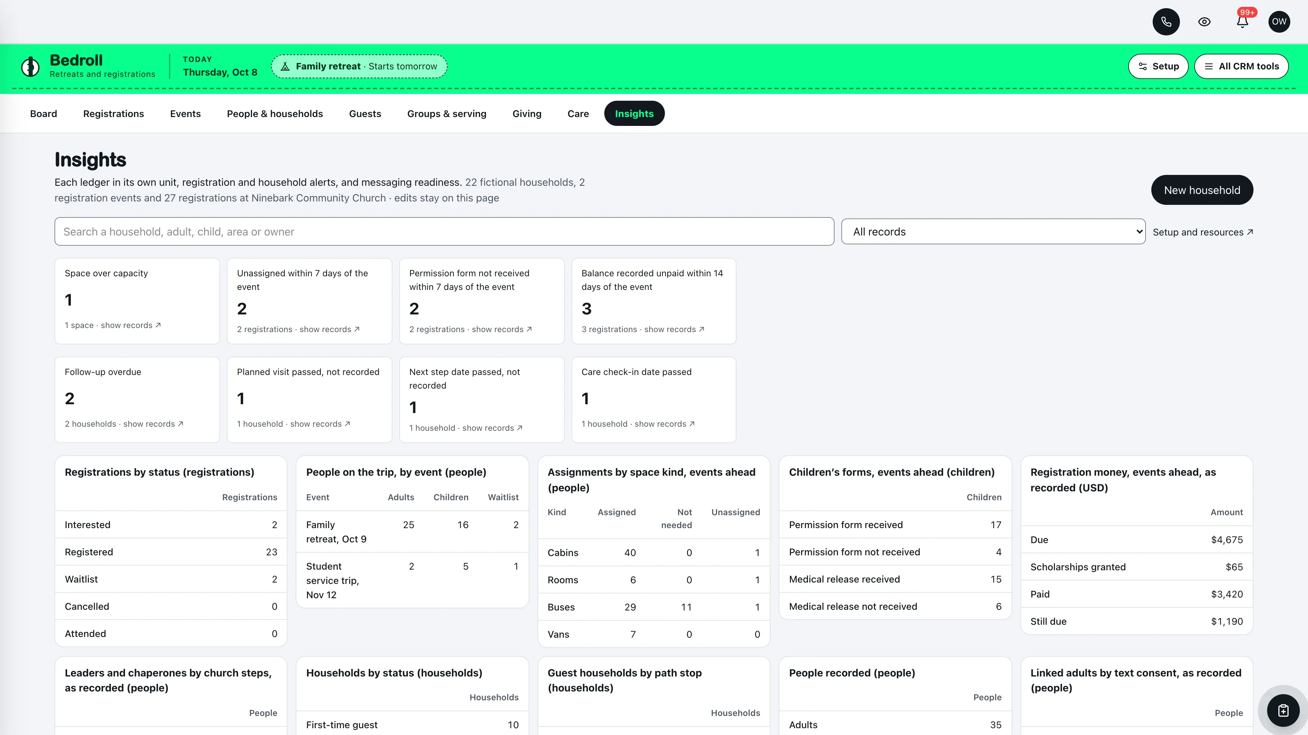Open the Giving tab
1308x735 pixels.
click(x=527, y=114)
